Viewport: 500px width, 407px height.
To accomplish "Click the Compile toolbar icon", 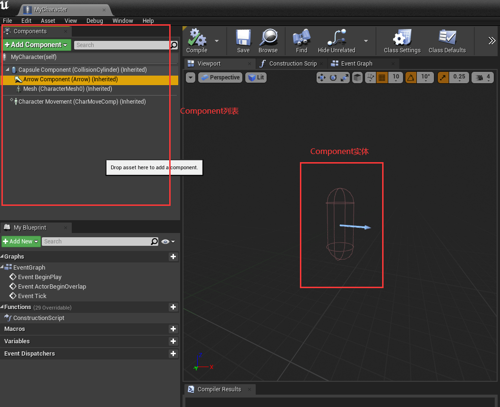I will point(196,40).
